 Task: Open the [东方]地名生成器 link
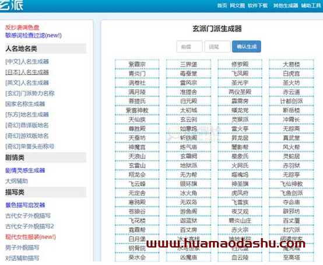pyautogui.click(x=27, y=114)
